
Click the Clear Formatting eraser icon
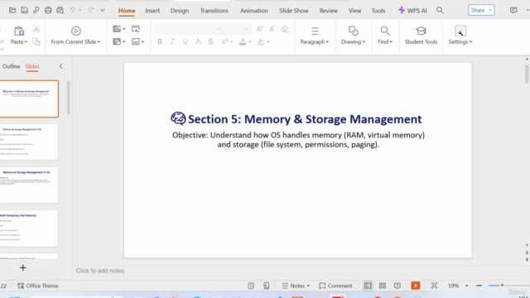pyautogui.click(x=285, y=29)
